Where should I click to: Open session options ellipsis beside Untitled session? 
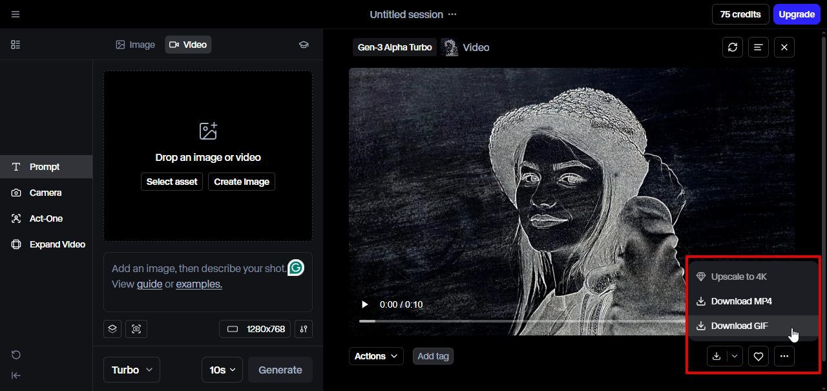click(452, 14)
